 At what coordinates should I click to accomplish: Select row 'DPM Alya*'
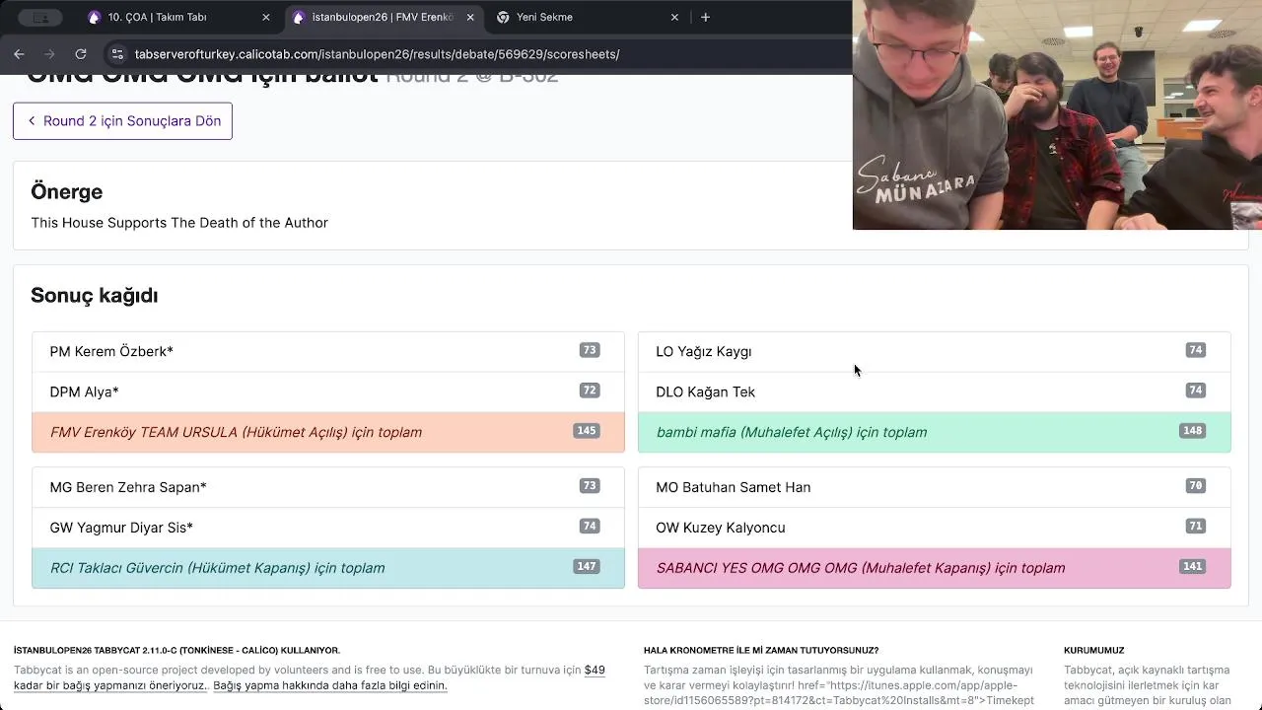click(328, 391)
